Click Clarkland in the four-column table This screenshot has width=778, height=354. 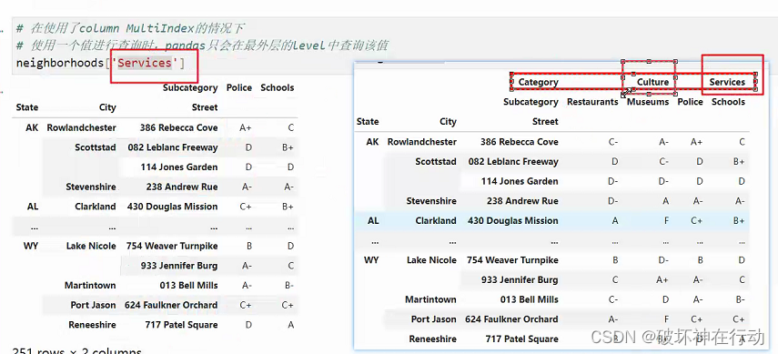point(436,221)
